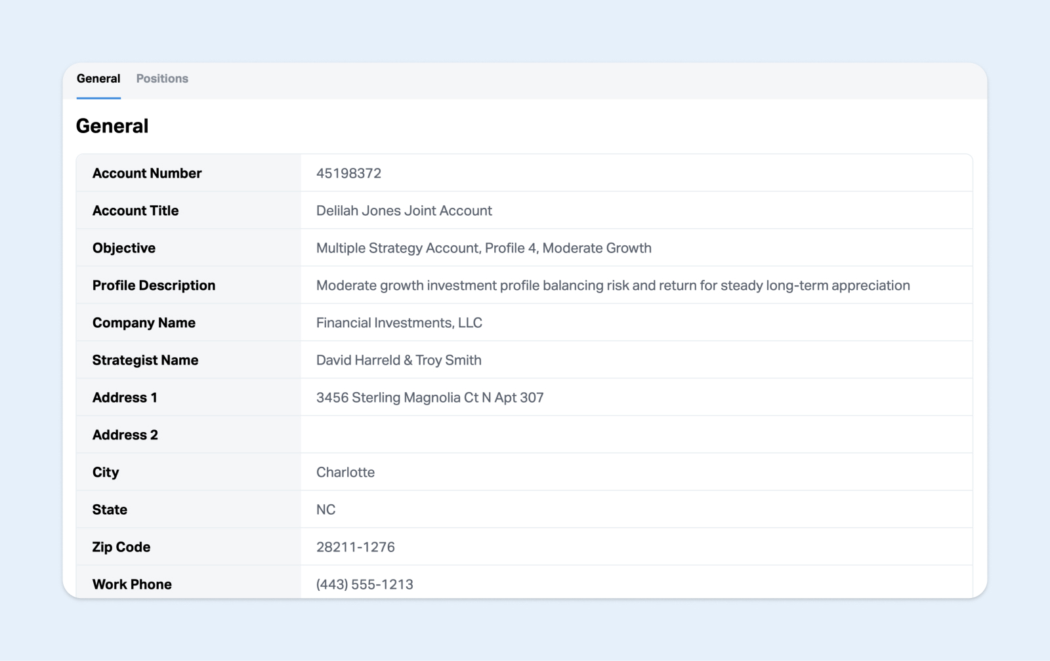Select the state value NC
The height and width of the screenshot is (661, 1050).
click(x=325, y=510)
